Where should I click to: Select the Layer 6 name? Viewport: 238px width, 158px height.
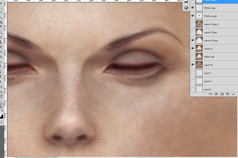coord(208,90)
